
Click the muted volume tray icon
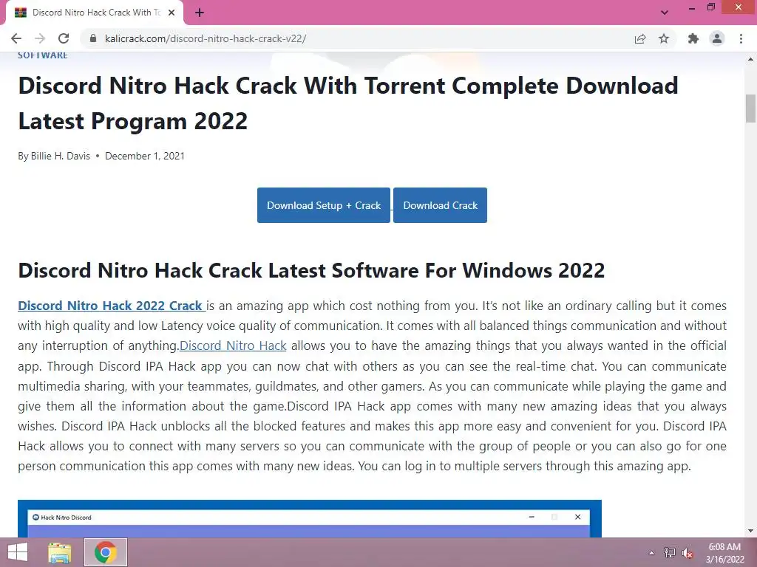coord(688,553)
